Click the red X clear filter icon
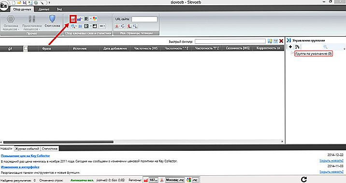346x183 pixels. coord(281,41)
